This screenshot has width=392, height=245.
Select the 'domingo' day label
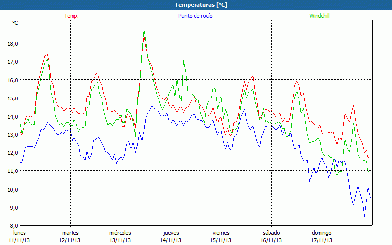(321, 233)
